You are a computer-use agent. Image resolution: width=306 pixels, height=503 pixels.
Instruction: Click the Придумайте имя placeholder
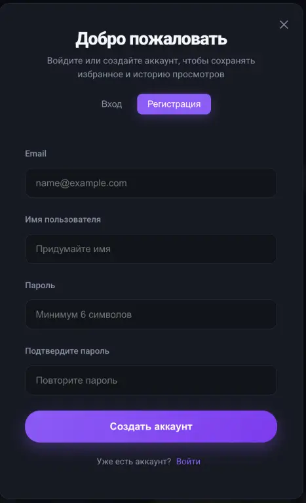pos(73,249)
